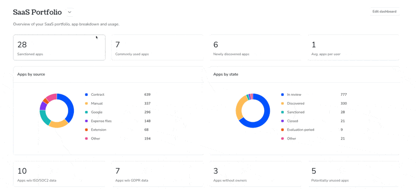Click the Apps by state panel title
This screenshot has width=416, height=189.
click(x=226, y=74)
